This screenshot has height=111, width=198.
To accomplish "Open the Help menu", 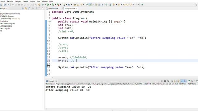I will coord(51,1).
